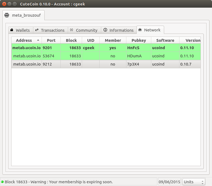Click the Informations tab info icon

pyautogui.click(x=105, y=30)
